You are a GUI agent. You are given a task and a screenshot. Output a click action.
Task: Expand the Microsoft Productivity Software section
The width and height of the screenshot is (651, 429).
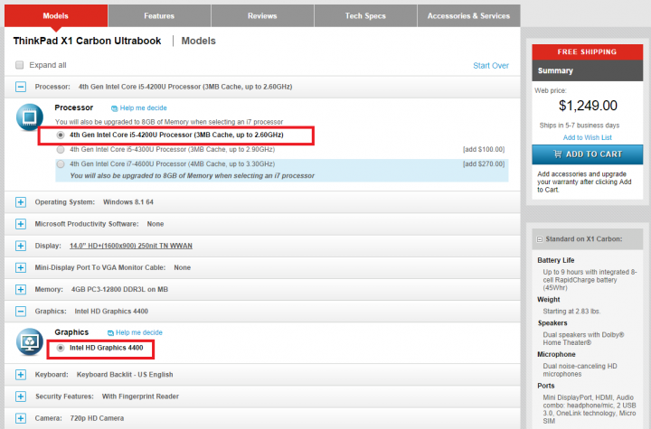(x=20, y=224)
